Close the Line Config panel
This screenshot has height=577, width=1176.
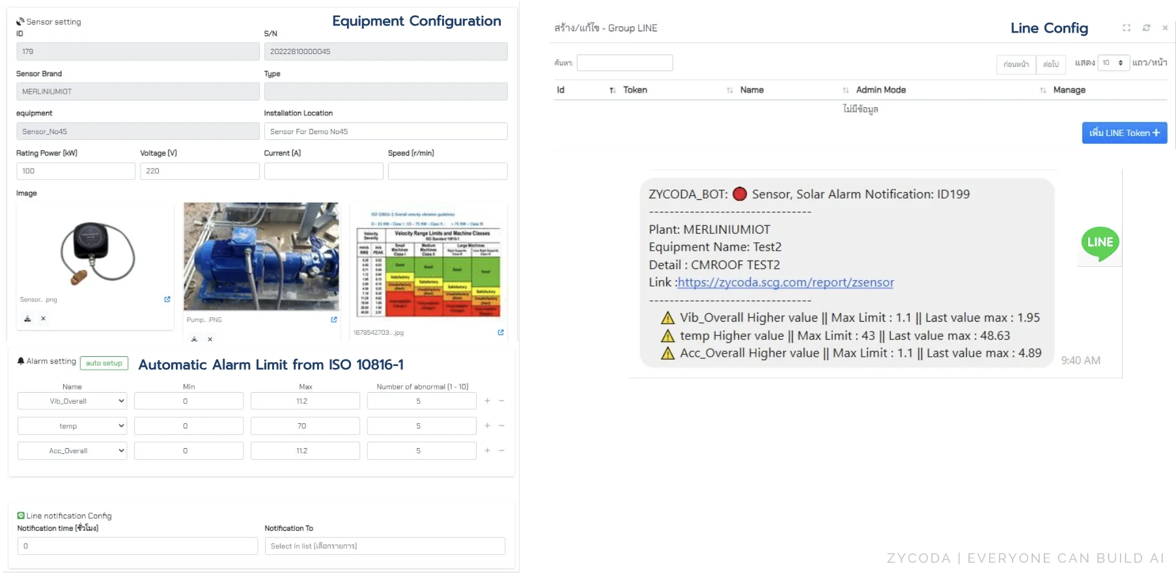tap(1165, 28)
